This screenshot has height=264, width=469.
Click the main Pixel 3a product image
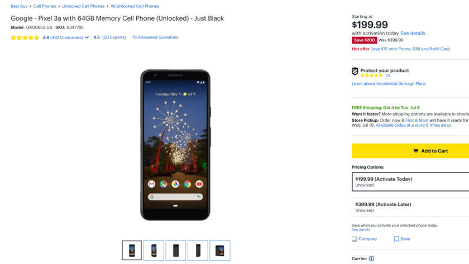(x=175, y=145)
